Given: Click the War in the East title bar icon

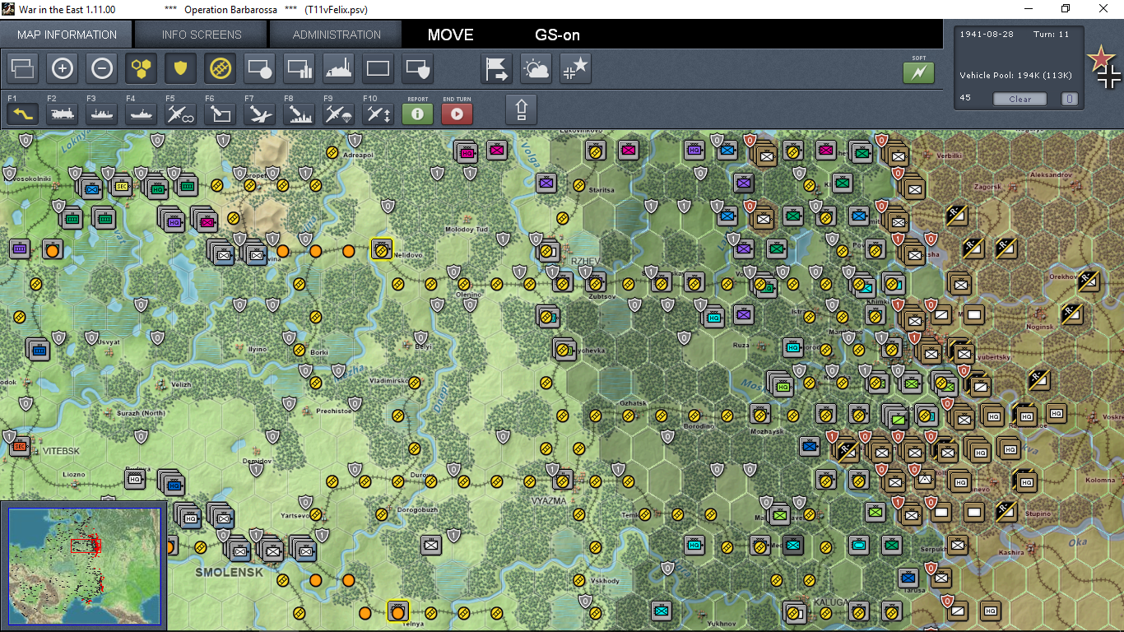Looking at the screenshot, I should coord(9,9).
